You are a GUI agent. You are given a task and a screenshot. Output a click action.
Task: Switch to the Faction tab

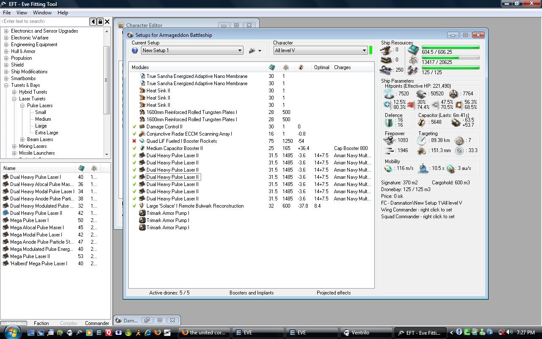[41, 323]
